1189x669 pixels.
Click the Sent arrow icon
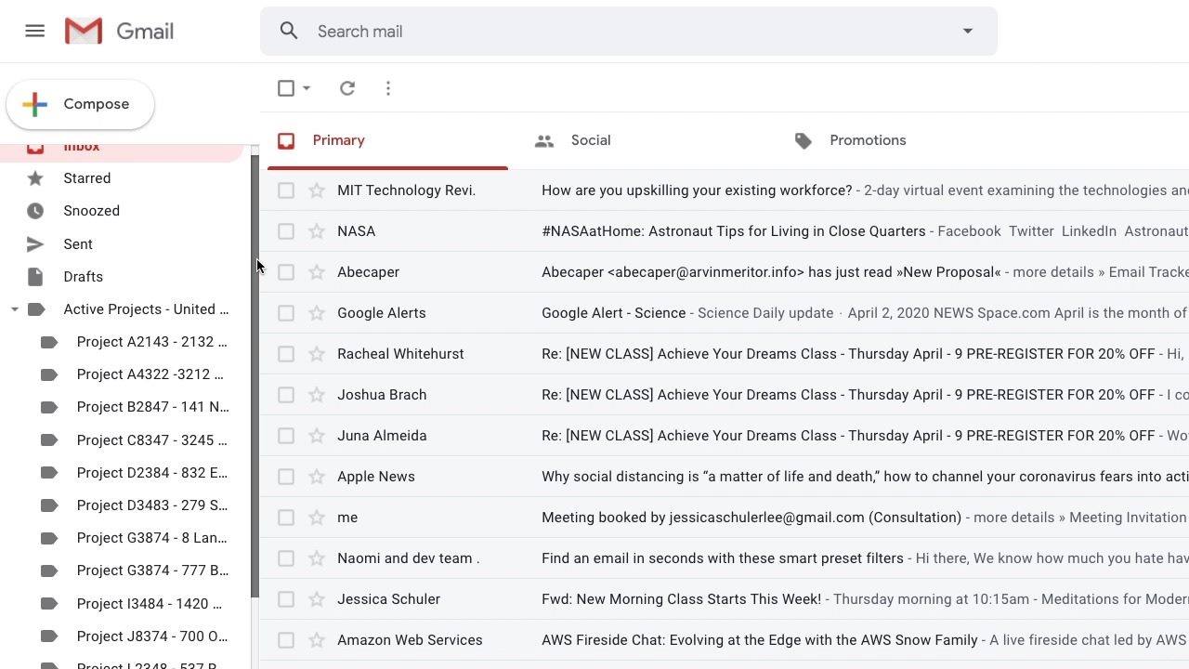pyautogui.click(x=35, y=244)
